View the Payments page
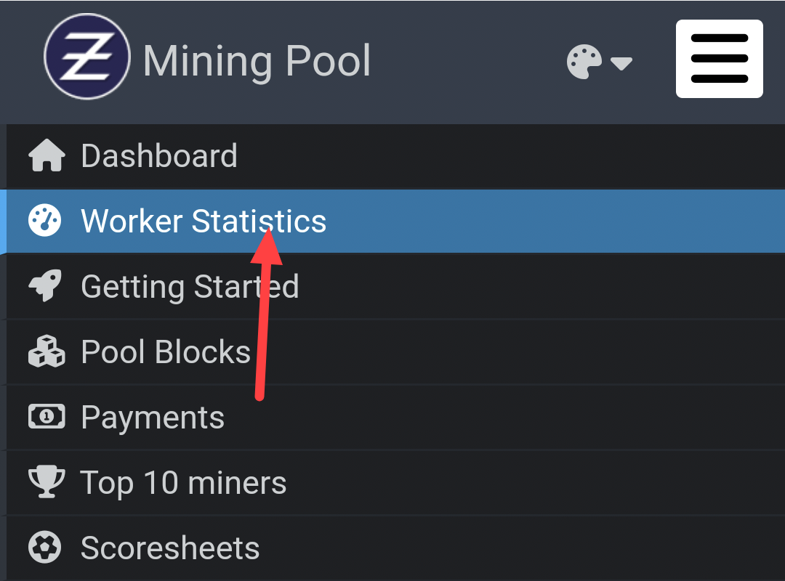This screenshot has width=785, height=581. [153, 417]
